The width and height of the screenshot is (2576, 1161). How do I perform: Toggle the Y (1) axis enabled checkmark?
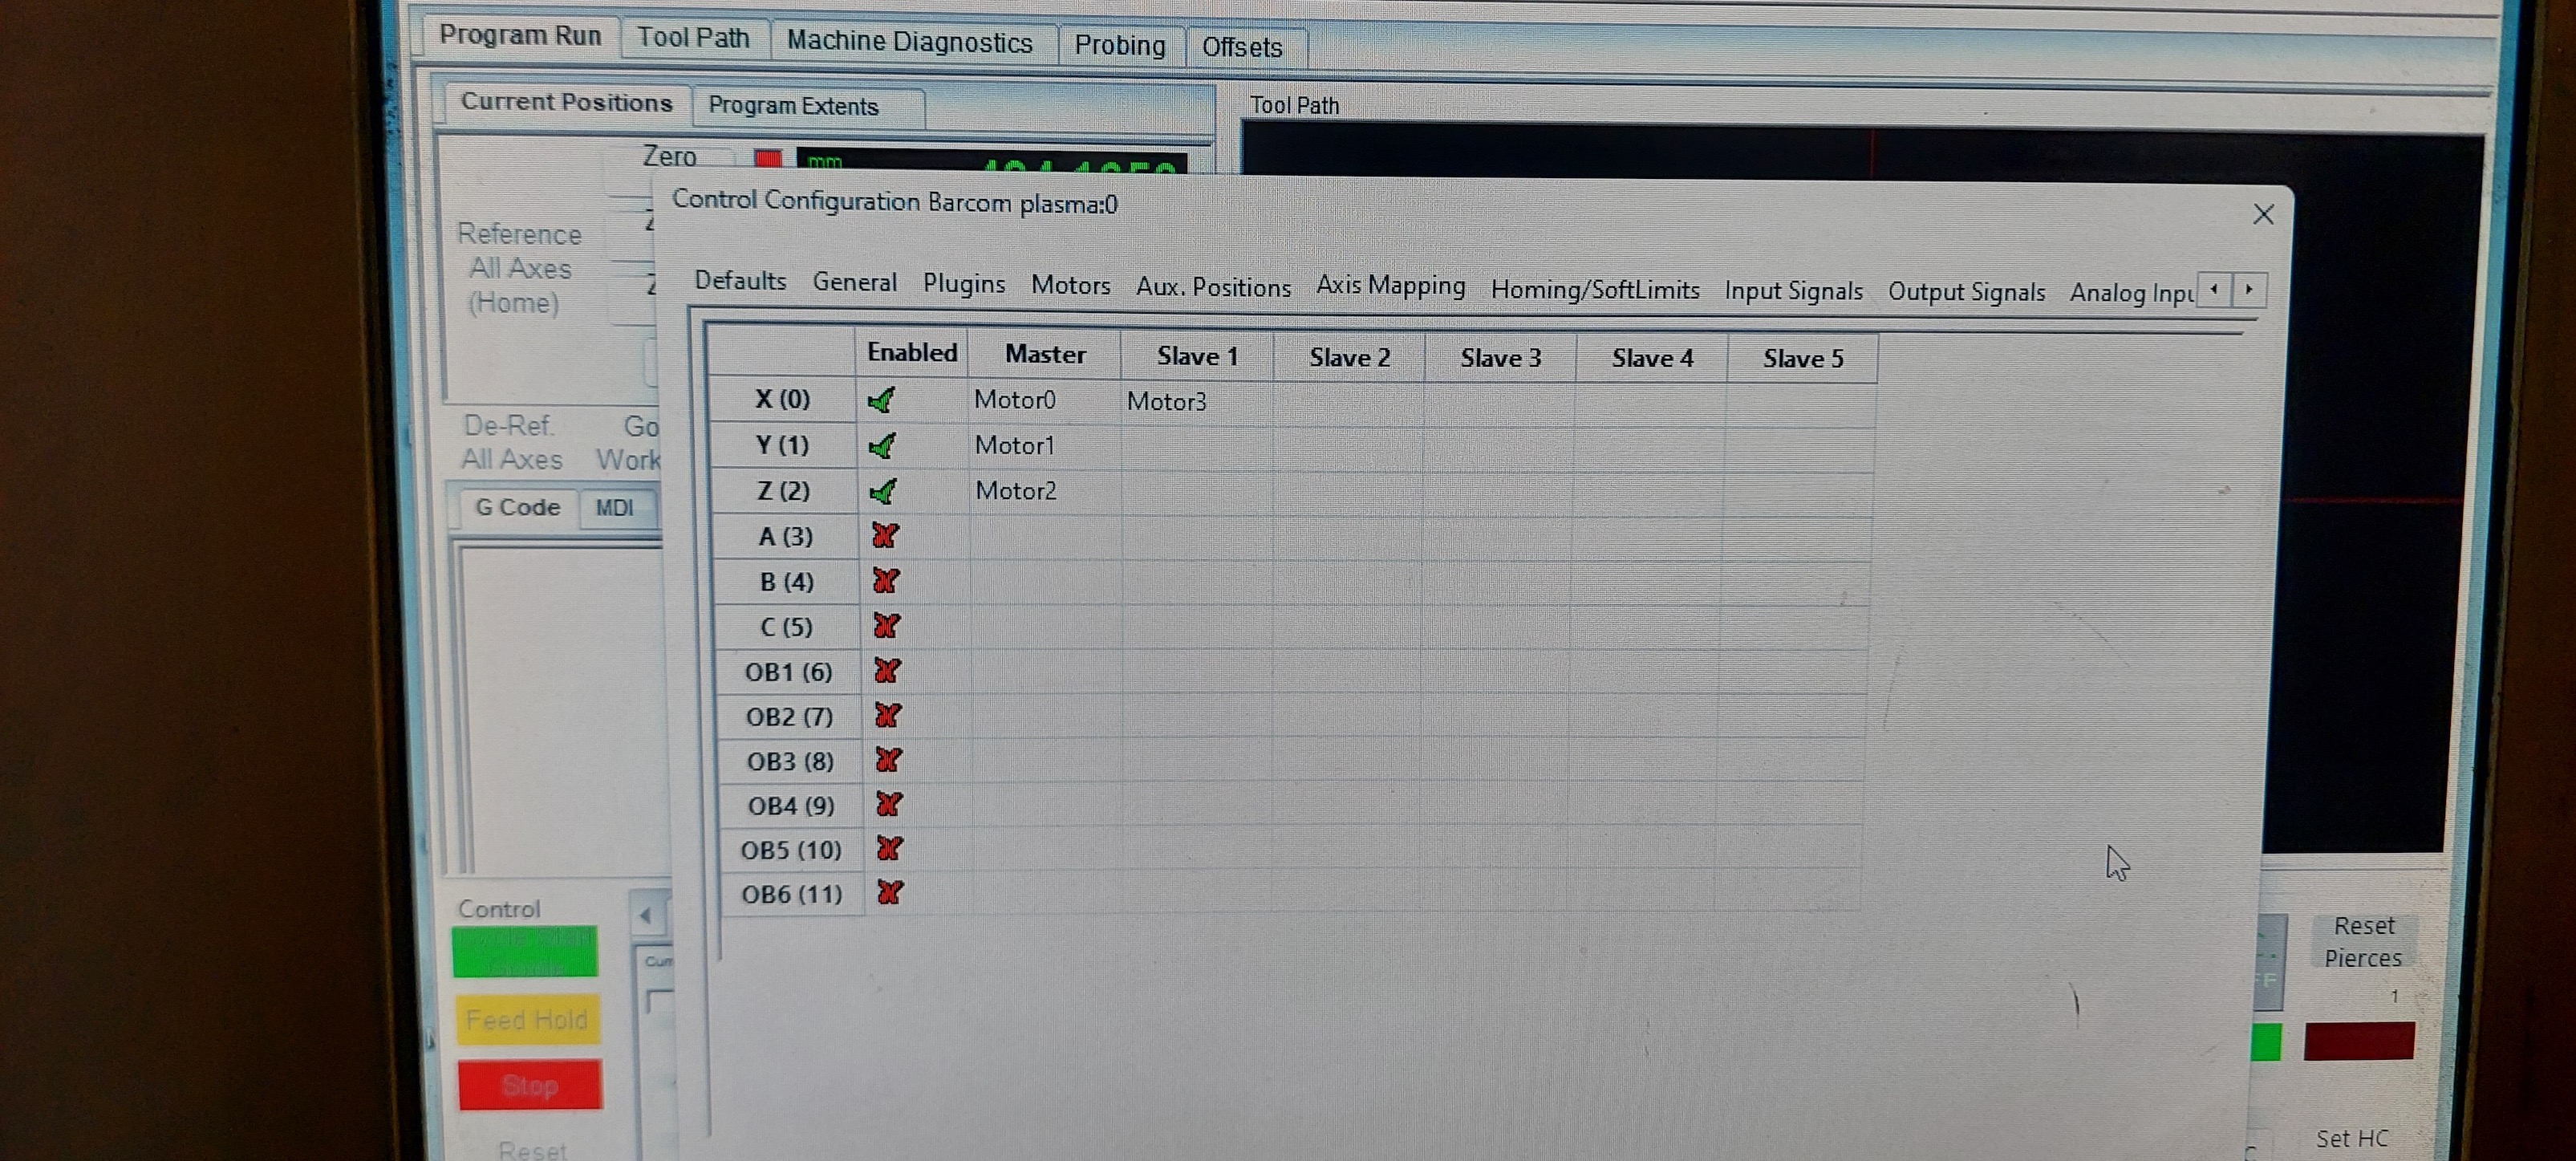click(882, 445)
